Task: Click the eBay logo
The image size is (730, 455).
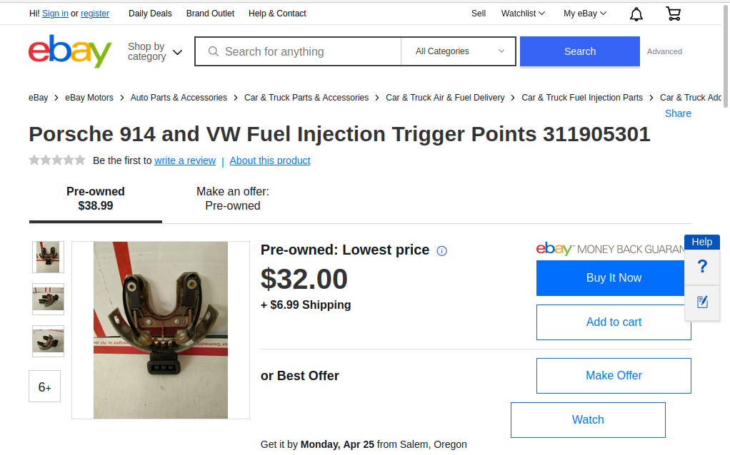Action: point(70,51)
